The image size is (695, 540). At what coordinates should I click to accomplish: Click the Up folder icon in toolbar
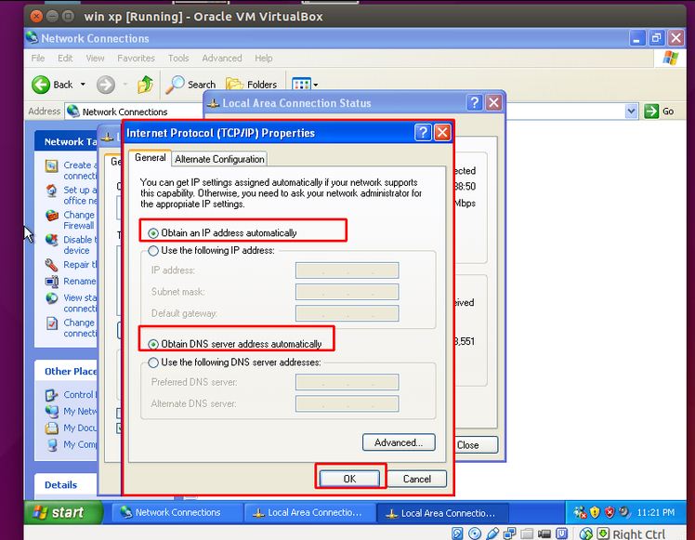coord(145,85)
